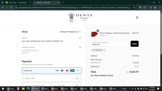Open the Calculator from taskbar
This screenshot has width=162, height=91.
pyautogui.click(x=18, y=89)
